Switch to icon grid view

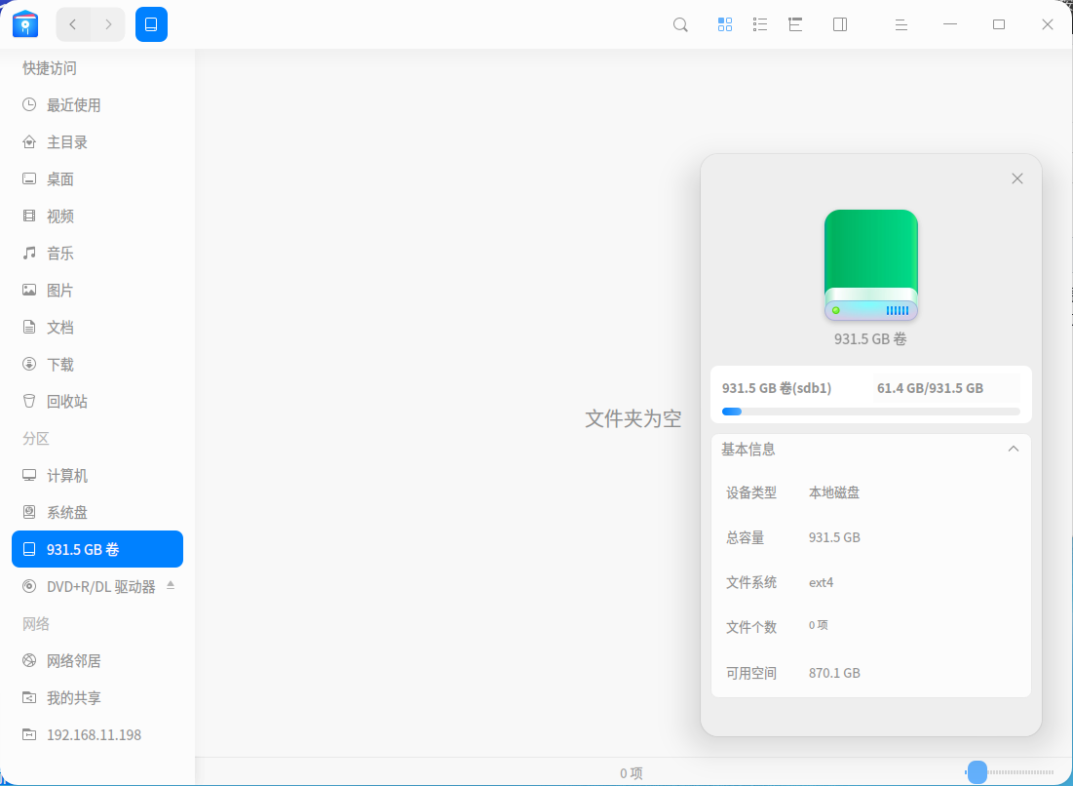(x=725, y=24)
